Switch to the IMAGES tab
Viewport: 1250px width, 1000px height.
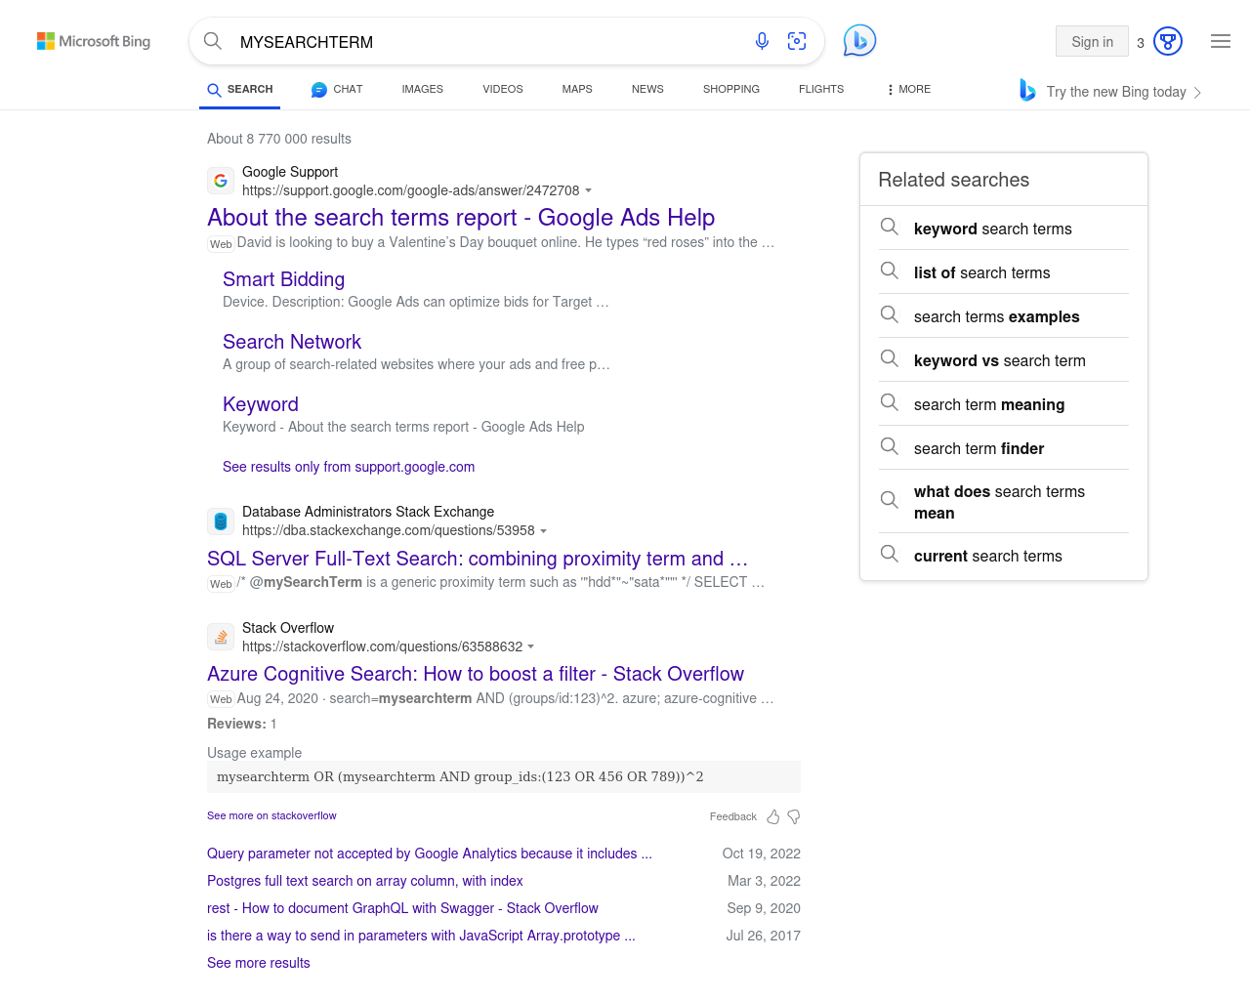423,89
